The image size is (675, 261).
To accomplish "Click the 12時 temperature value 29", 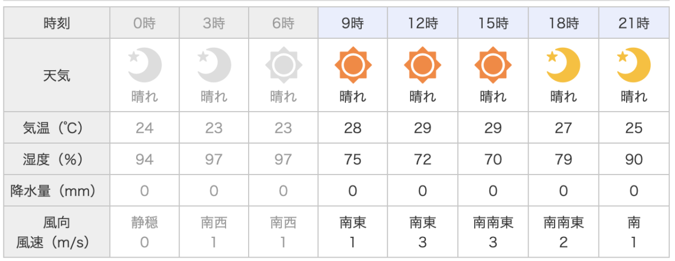I will coord(422,128).
